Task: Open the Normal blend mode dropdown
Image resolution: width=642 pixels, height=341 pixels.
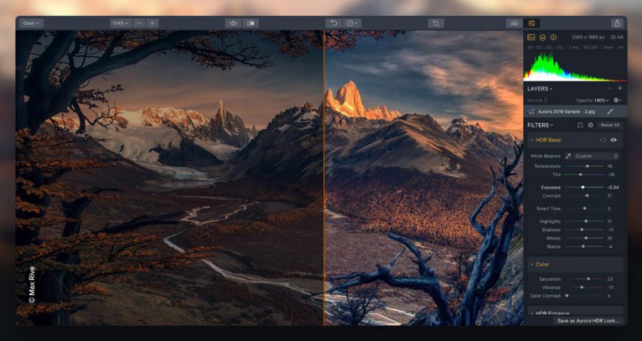Action: pyautogui.click(x=538, y=101)
